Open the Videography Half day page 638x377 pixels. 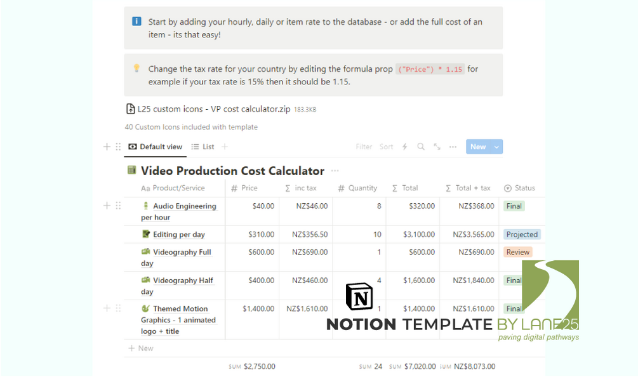tap(177, 286)
